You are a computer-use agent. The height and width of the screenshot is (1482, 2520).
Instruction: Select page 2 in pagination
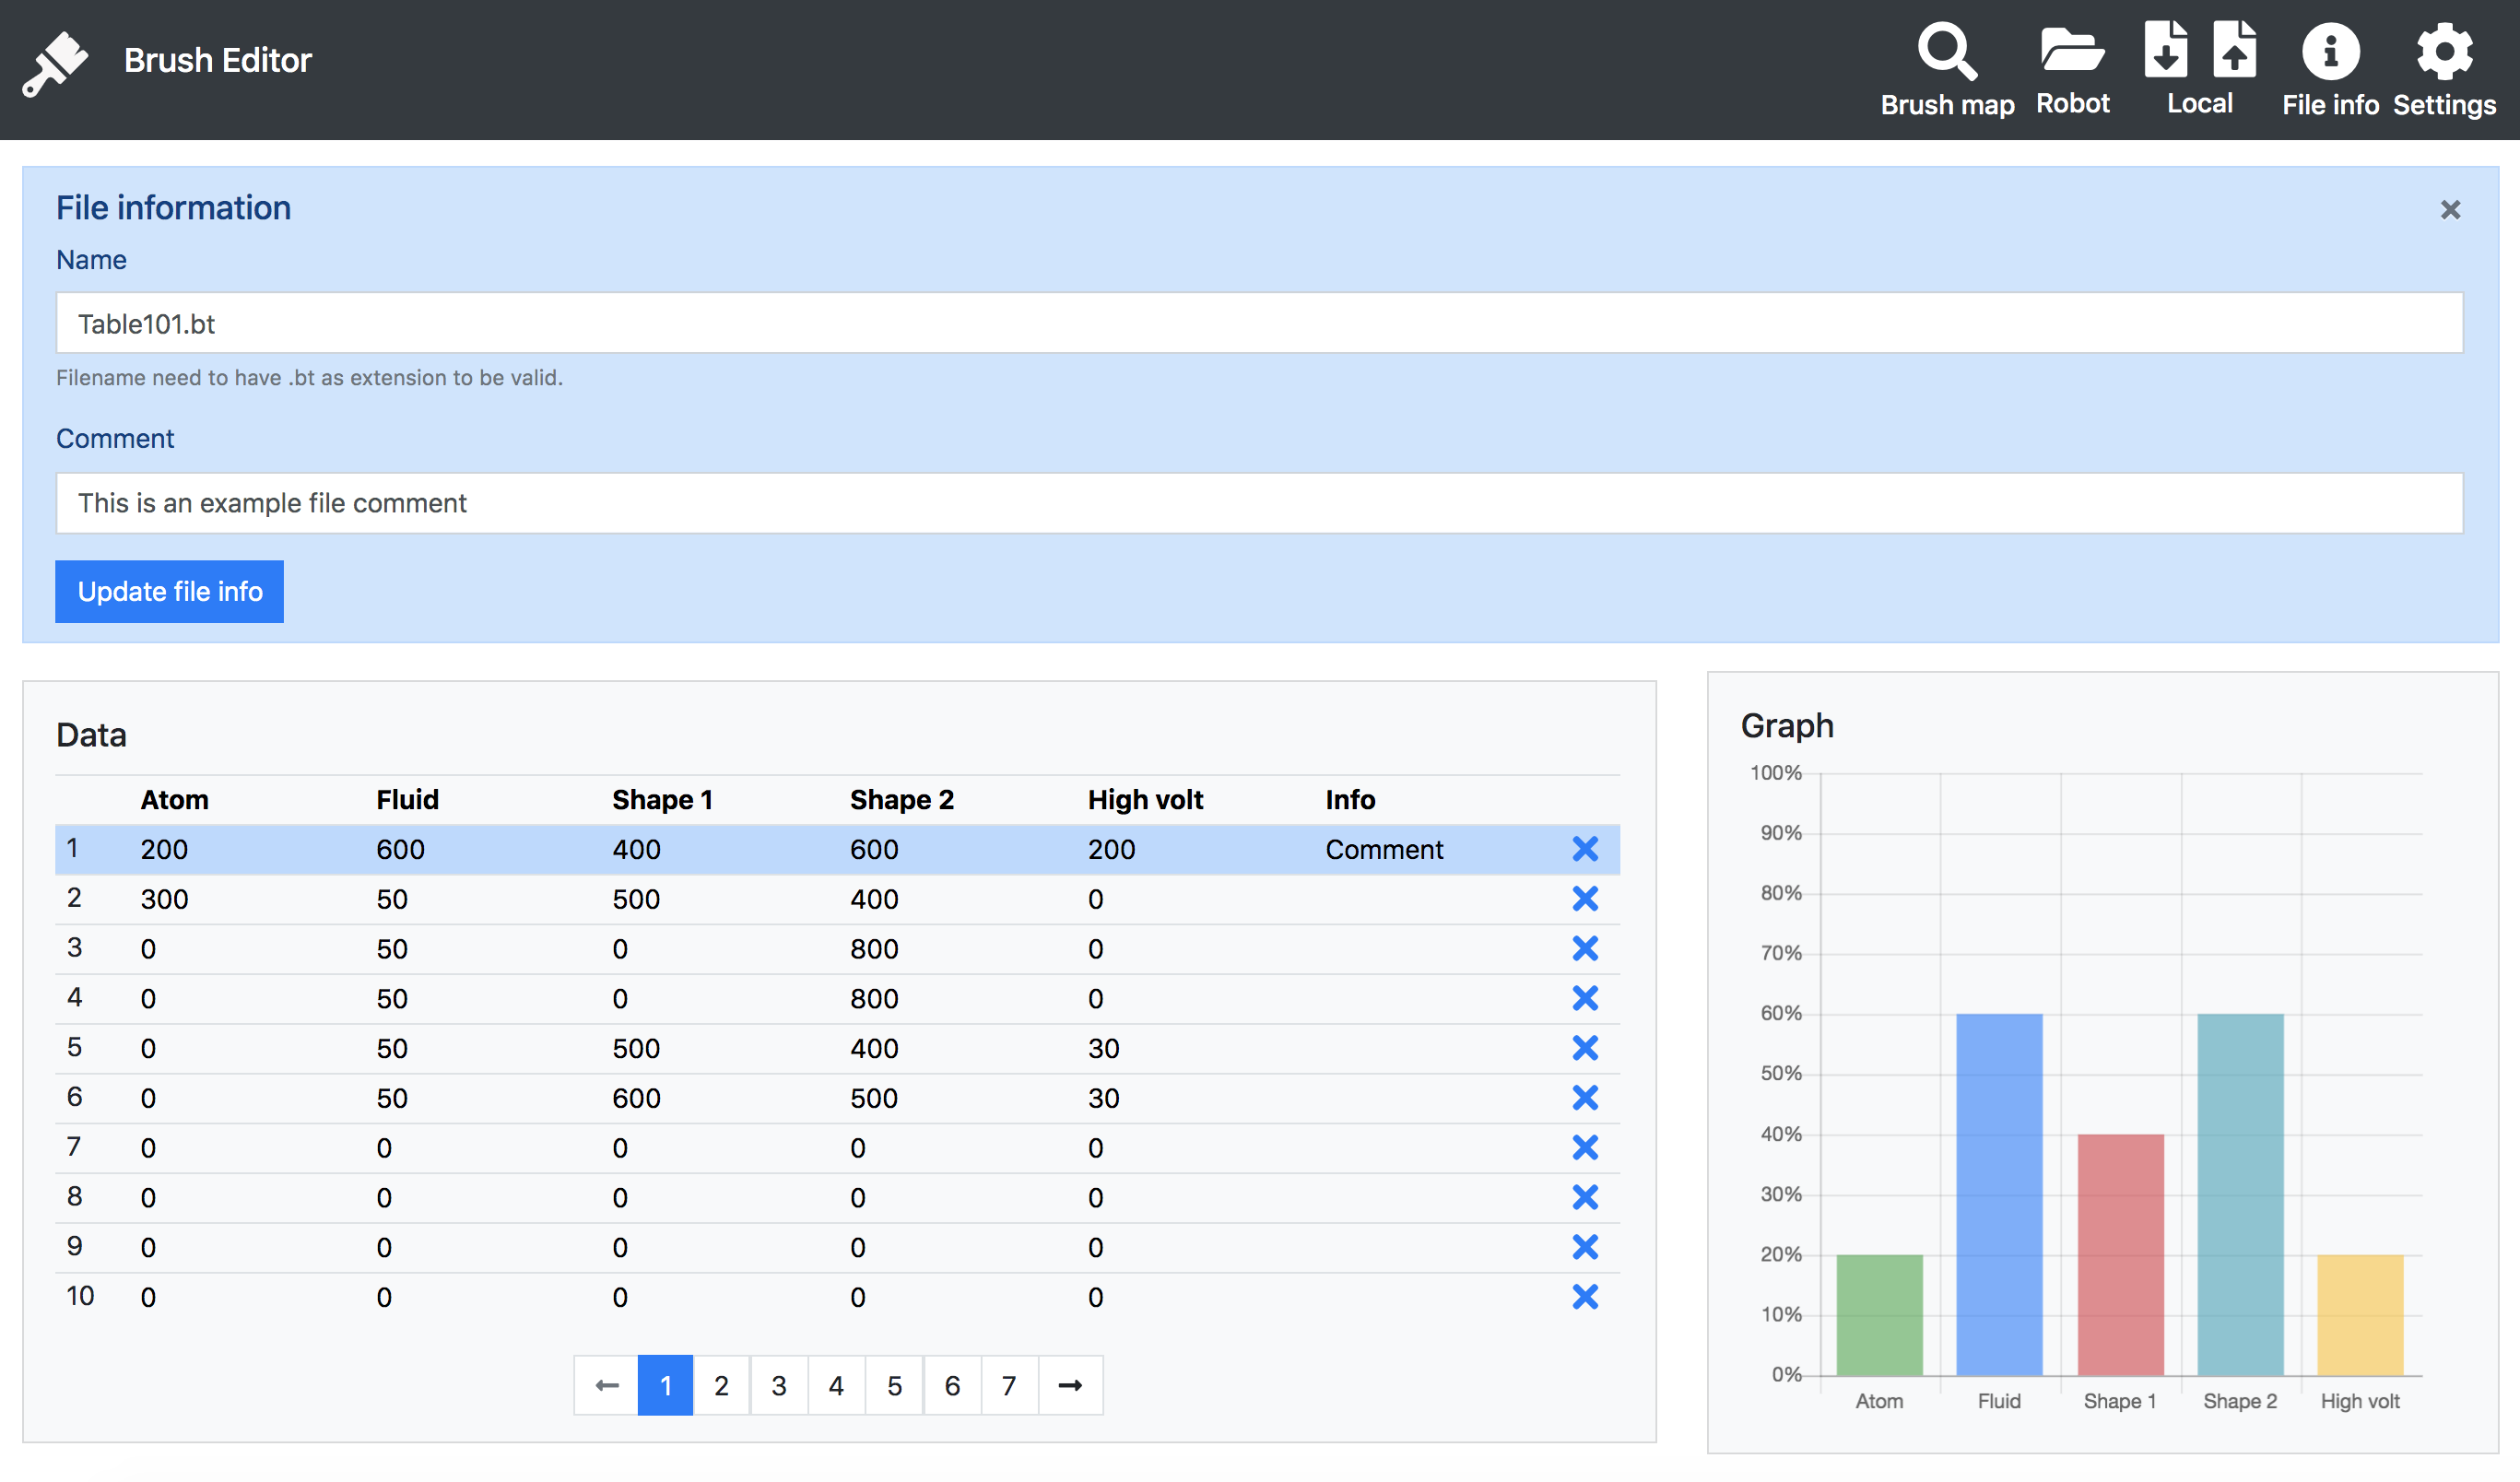721,1385
